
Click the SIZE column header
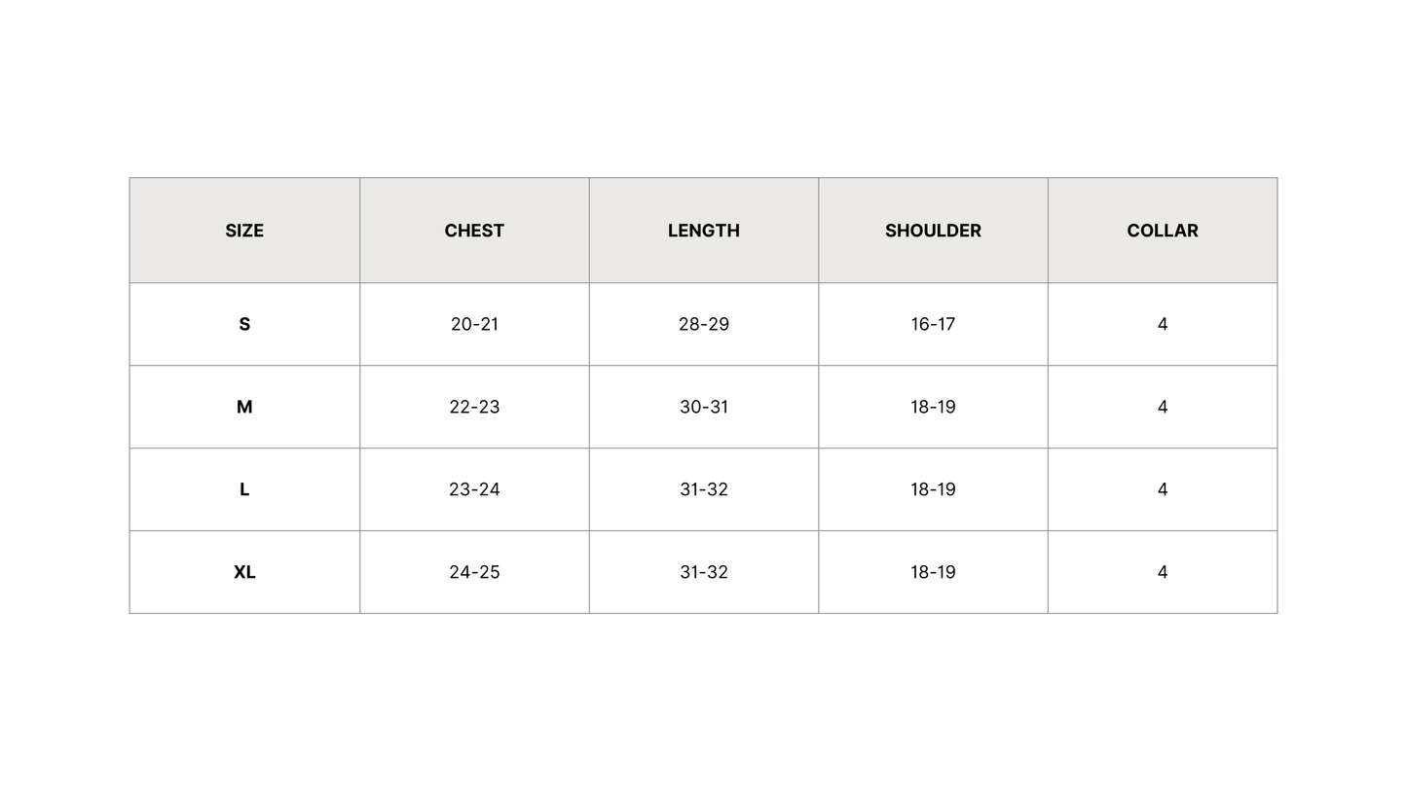point(244,231)
